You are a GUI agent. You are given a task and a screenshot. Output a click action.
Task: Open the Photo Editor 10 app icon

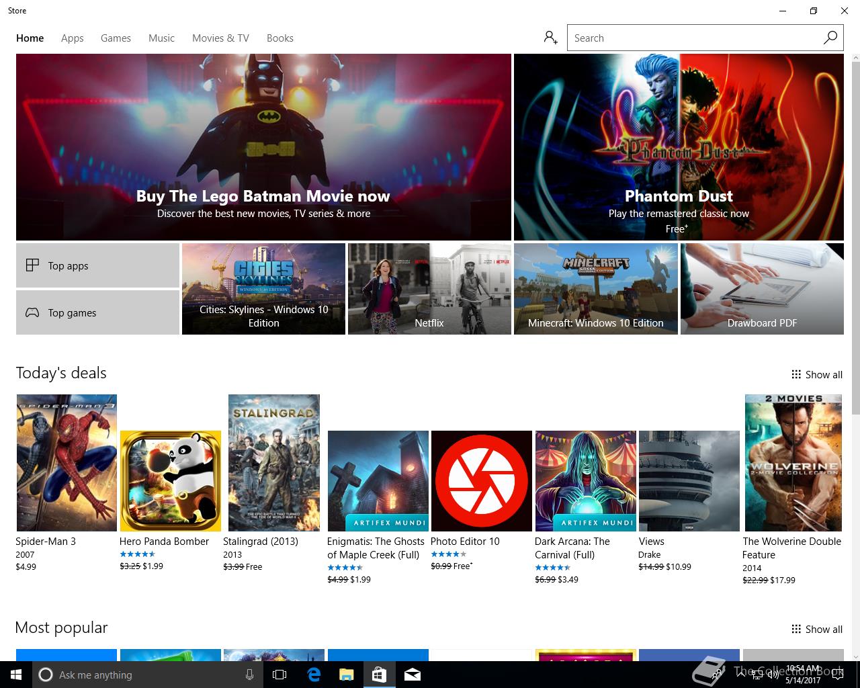point(482,481)
